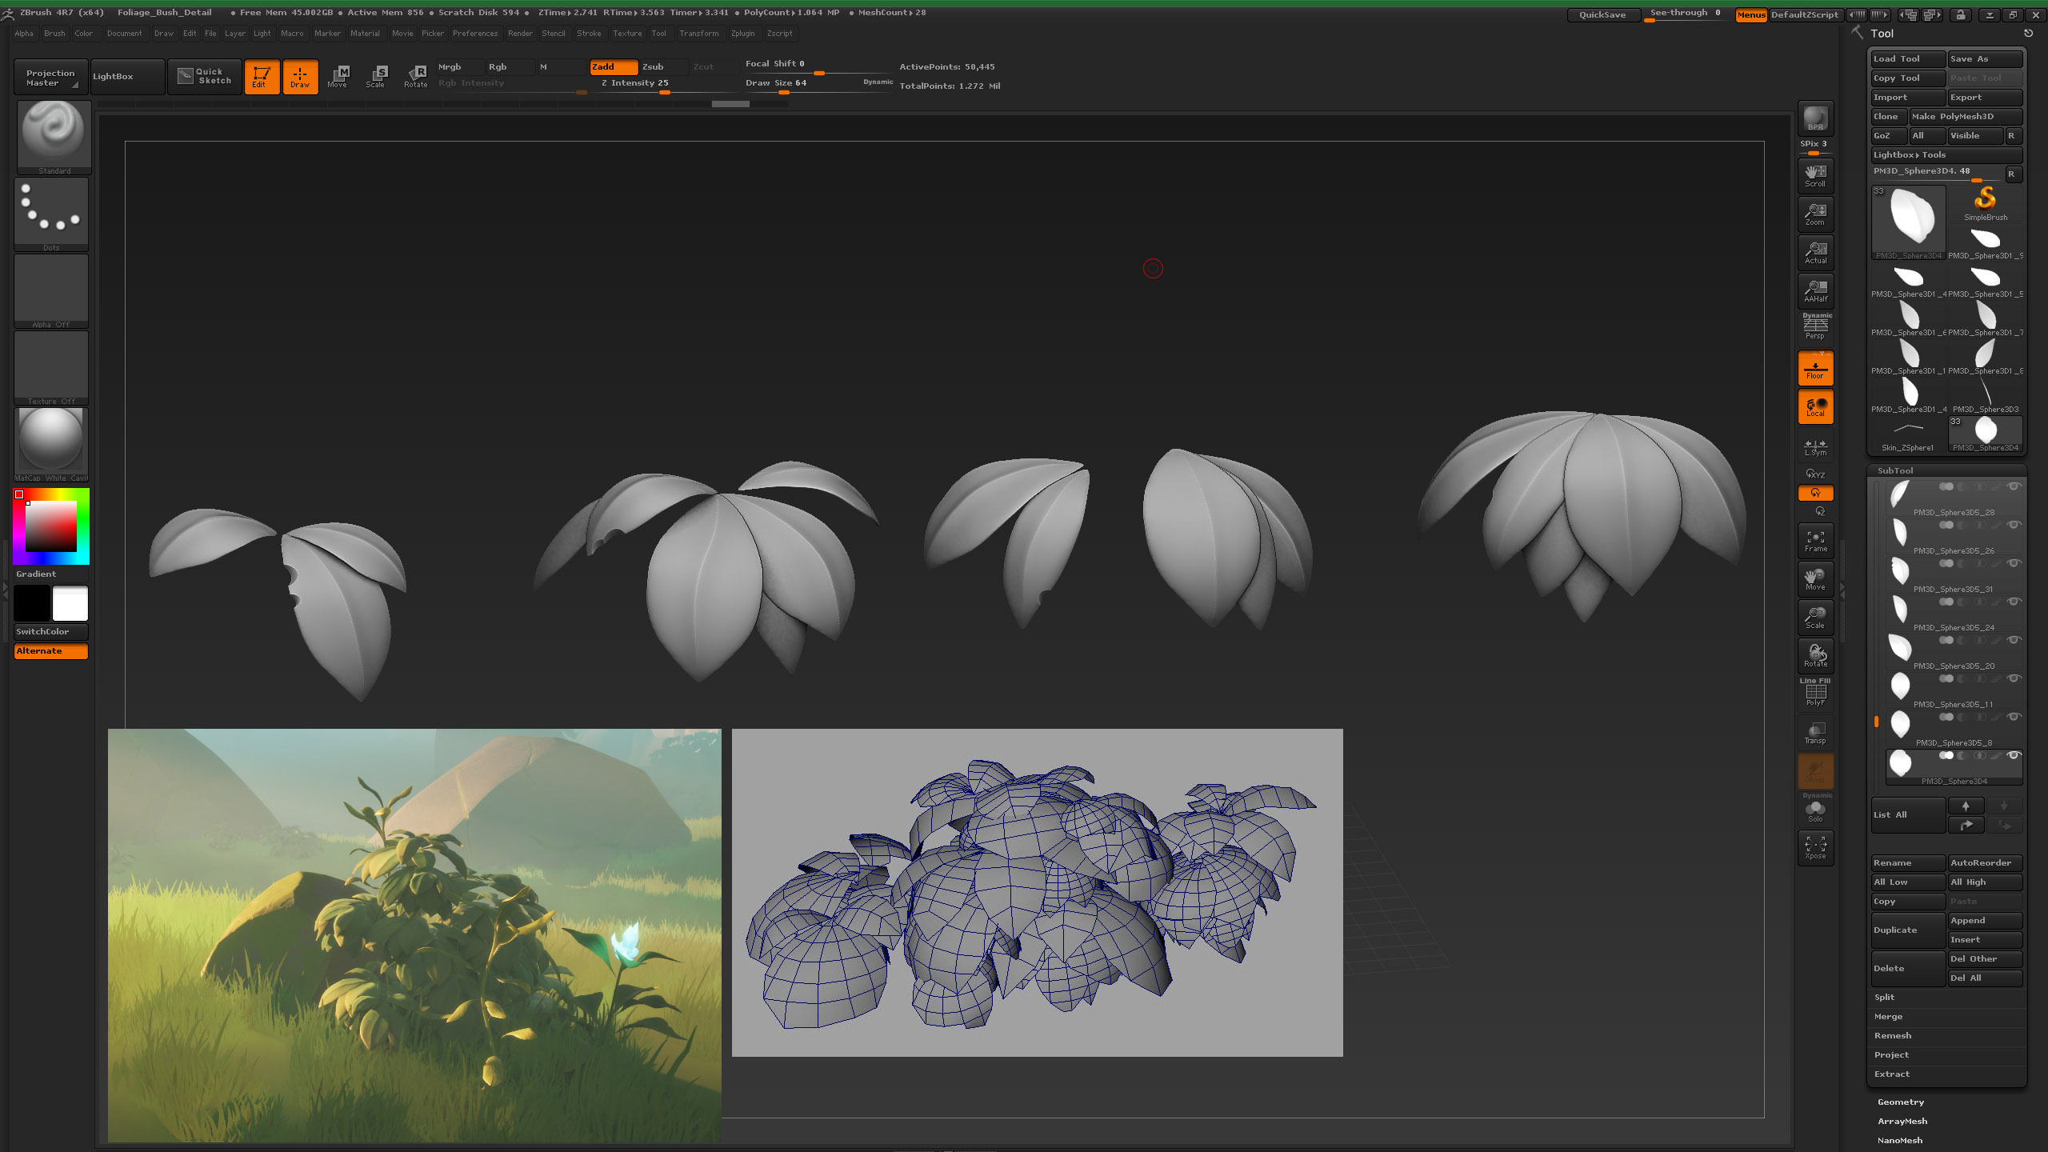
Task: Select the SimpleBrush tool thumbnail
Action: point(1985,202)
